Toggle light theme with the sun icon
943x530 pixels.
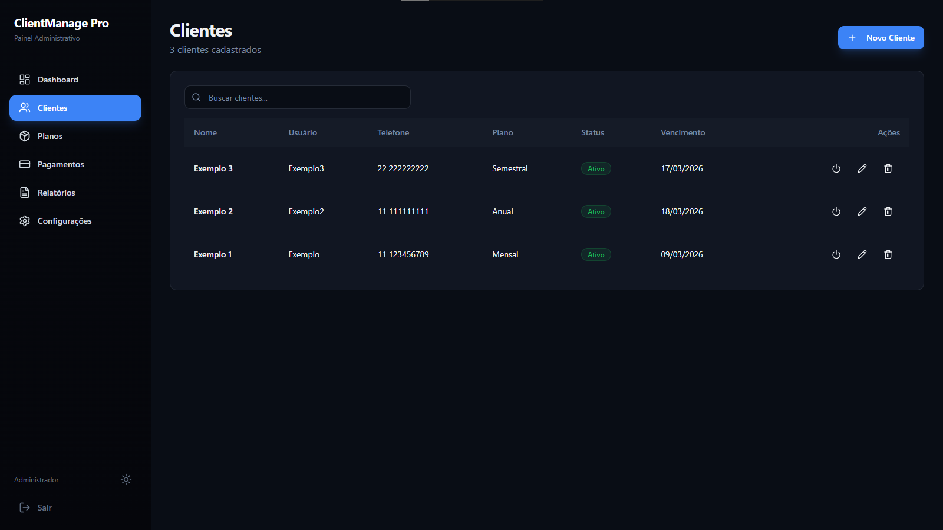click(126, 479)
